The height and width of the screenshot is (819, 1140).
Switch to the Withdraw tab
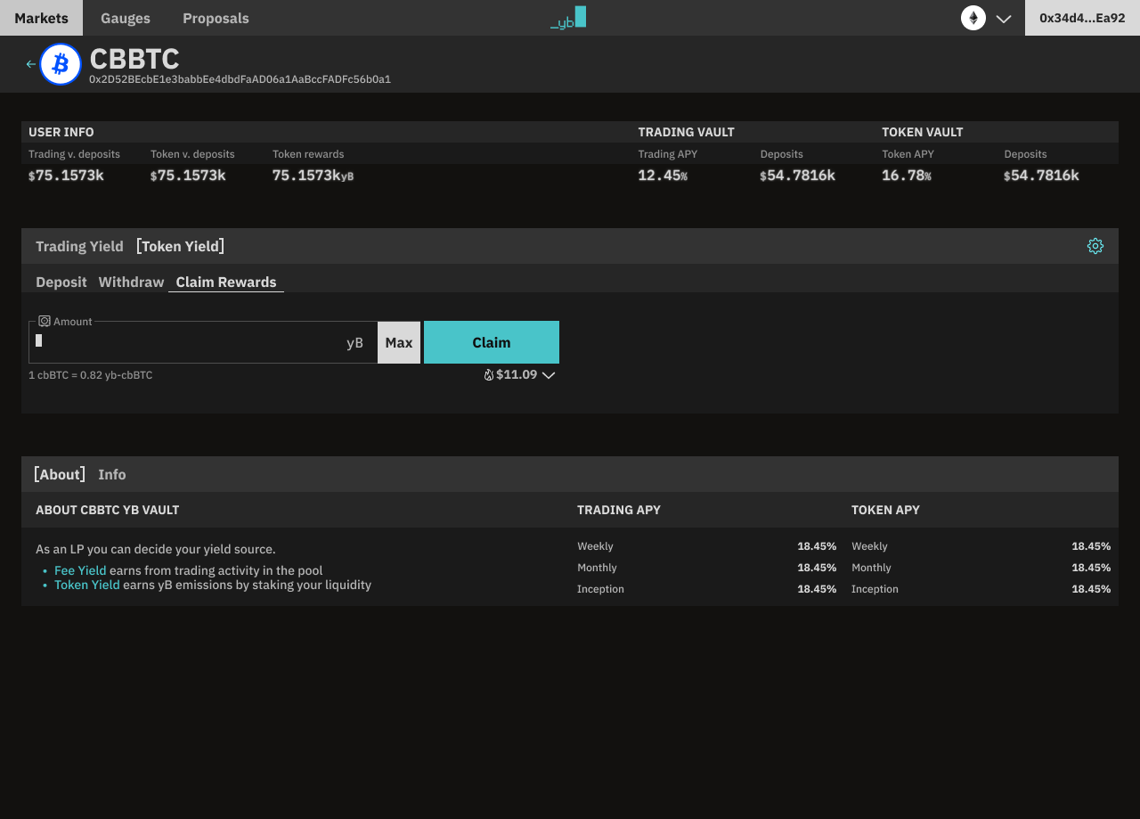131,282
